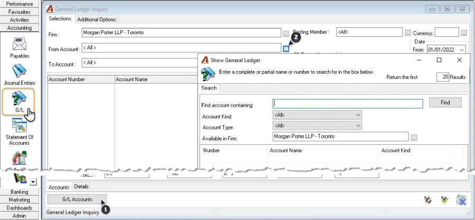The image size is (475, 220).
Task: Minimize the General Ledger Inquiry window
Action: tap(432, 9)
